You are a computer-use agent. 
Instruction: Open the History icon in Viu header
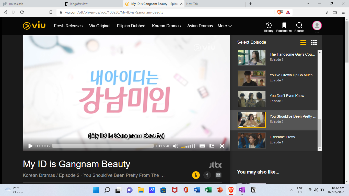pos(269,27)
